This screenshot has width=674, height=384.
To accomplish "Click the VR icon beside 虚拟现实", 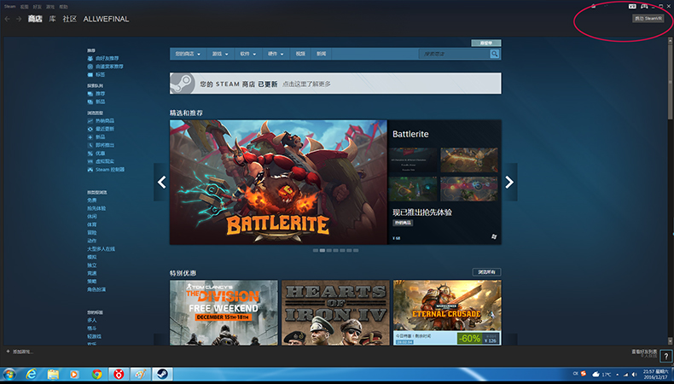I will (x=90, y=161).
